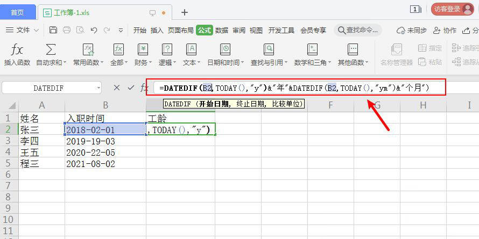Select column header F
Image resolution: width=479 pixels, height=239 pixels.
pyautogui.click(x=330, y=105)
